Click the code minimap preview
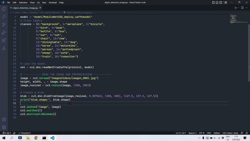 (239, 19)
